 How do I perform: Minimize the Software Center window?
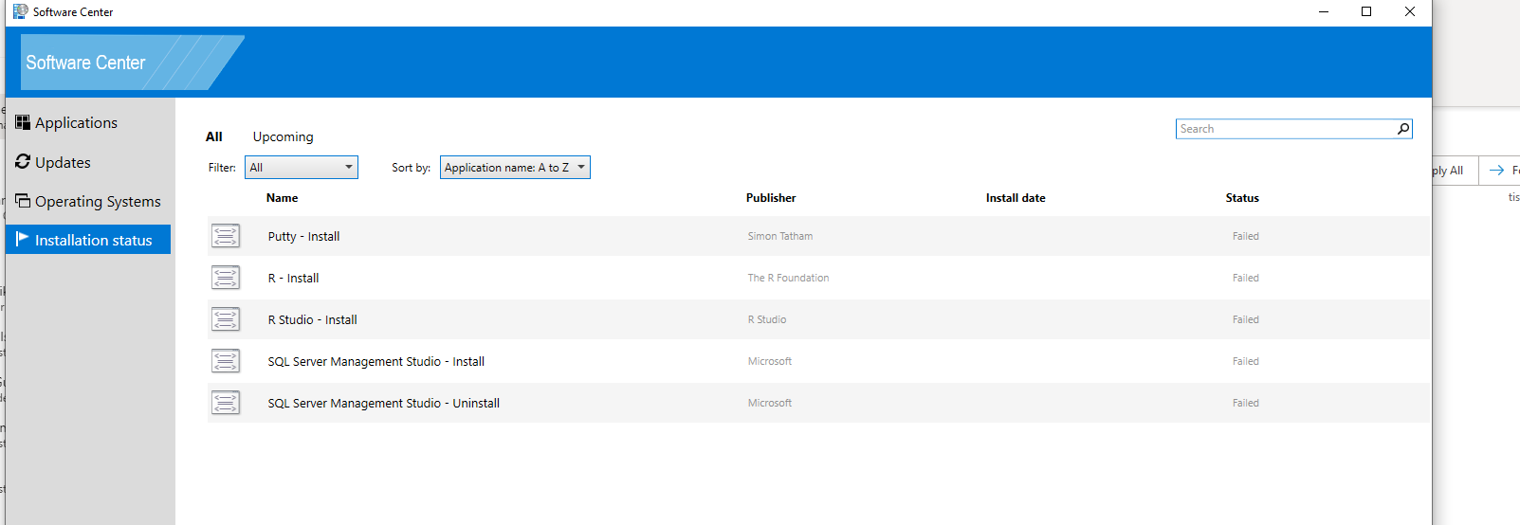1324,11
